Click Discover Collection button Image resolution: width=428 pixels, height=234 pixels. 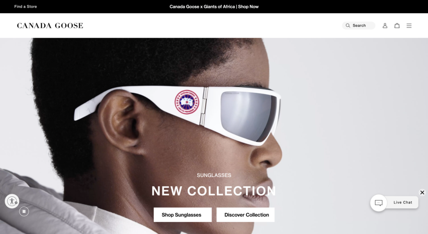click(245, 215)
